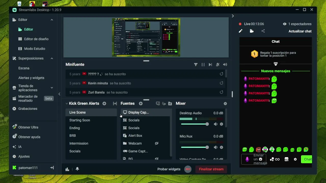Add a new scene to Kick Green Alerts
This screenshot has width=326, height=183.
click(104, 103)
